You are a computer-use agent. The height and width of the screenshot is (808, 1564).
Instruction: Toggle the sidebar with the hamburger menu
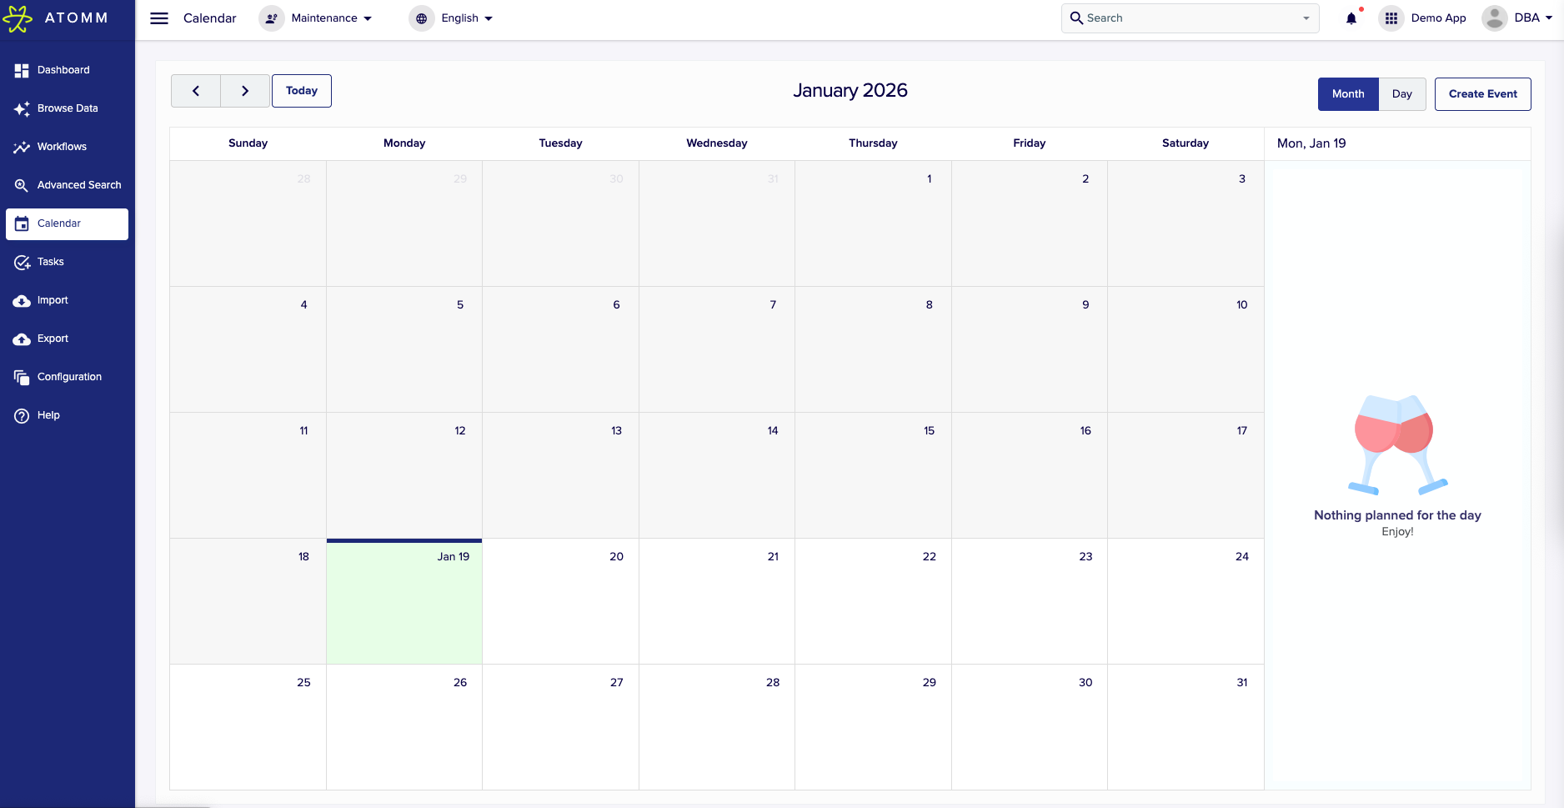(x=158, y=18)
